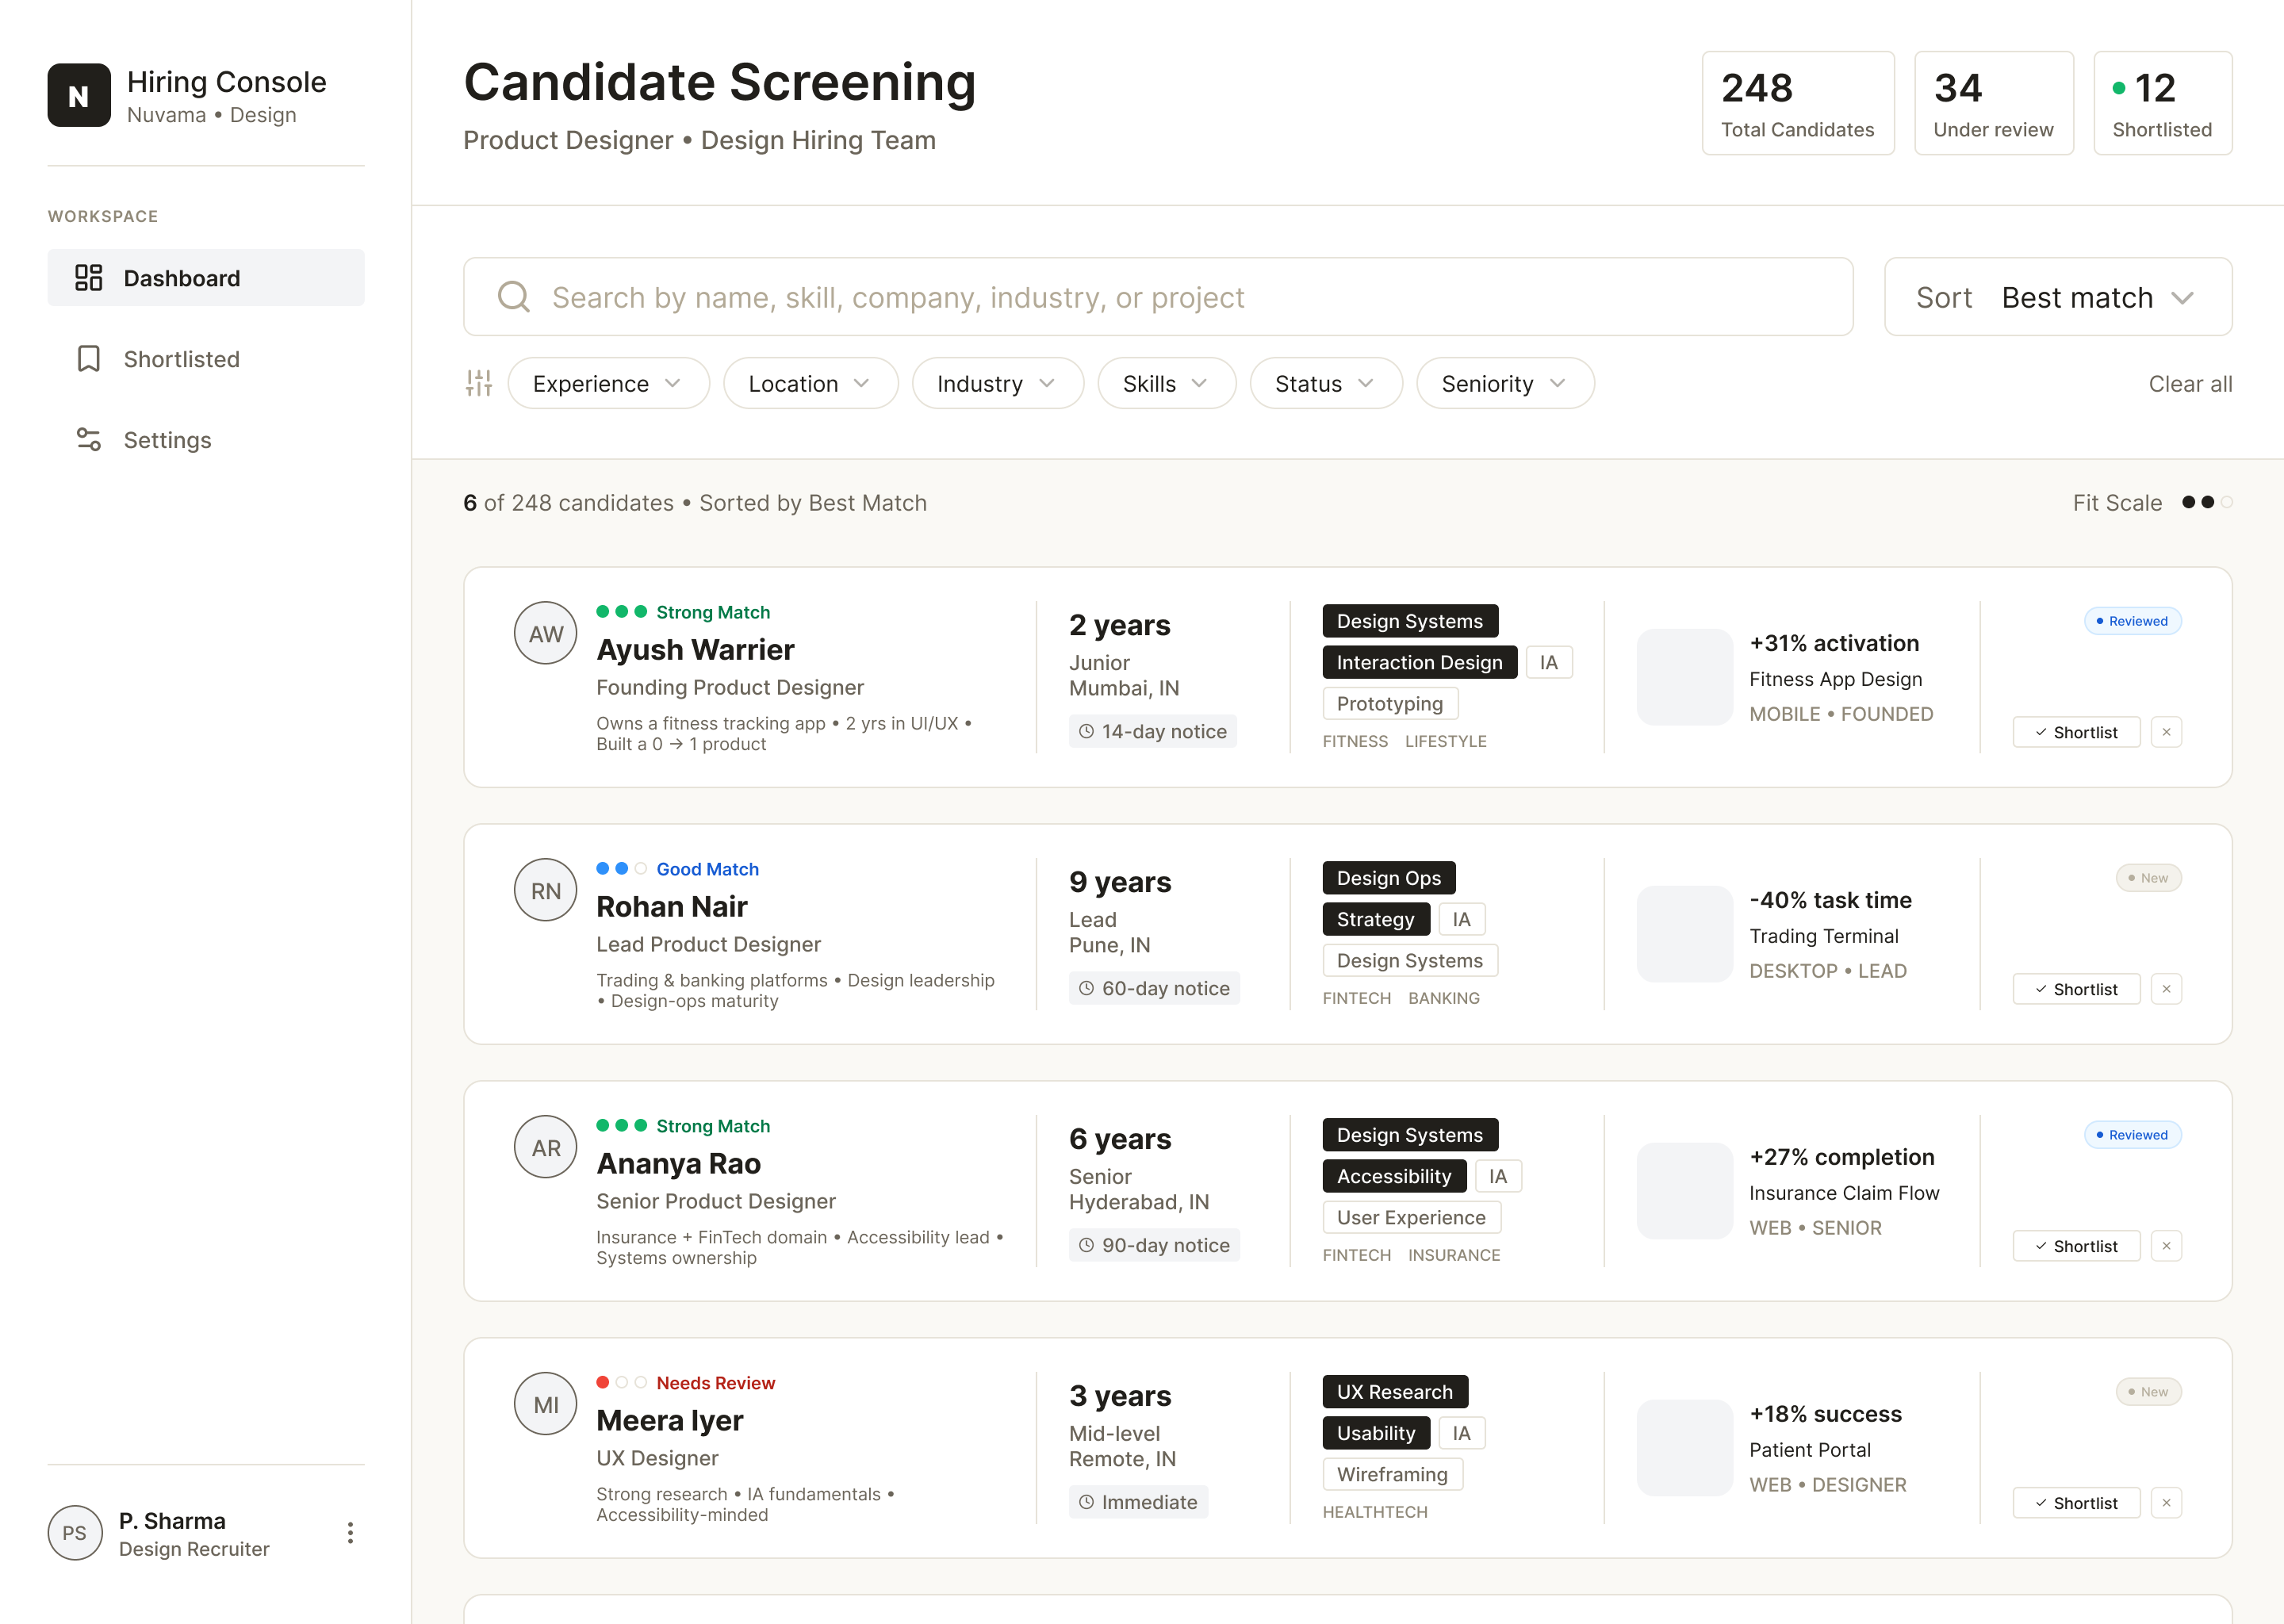Dismiss Ananya Rao with the X button
This screenshot has width=2284, height=1624.
click(2166, 1246)
